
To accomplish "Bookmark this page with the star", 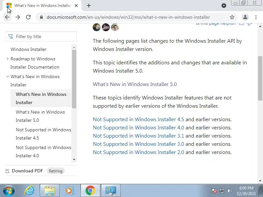I will (232, 17).
